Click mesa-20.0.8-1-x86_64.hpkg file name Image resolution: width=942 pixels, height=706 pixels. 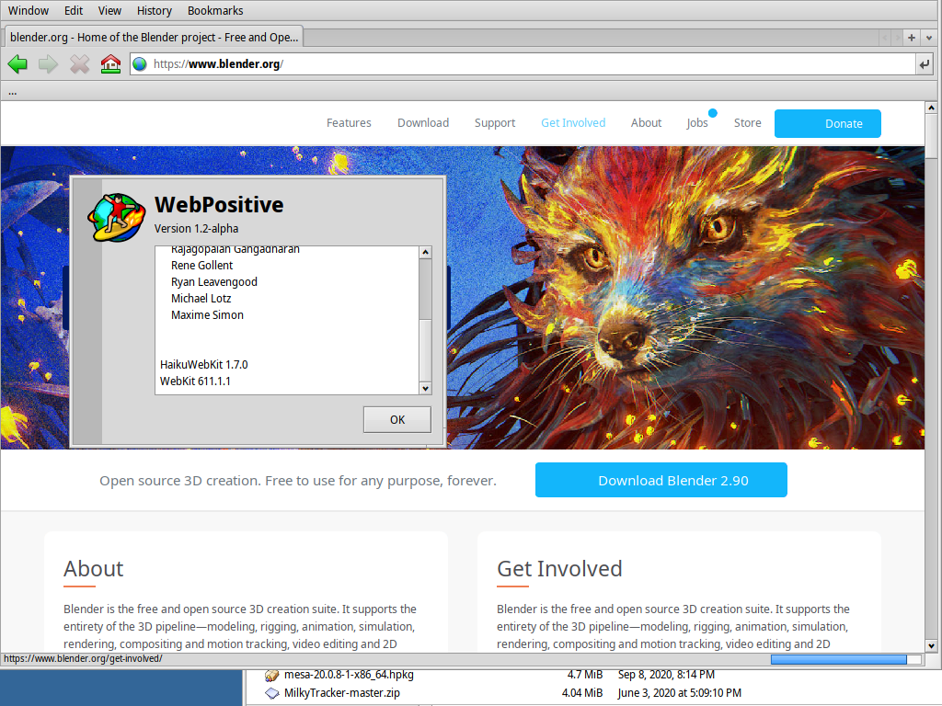pos(349,675)
